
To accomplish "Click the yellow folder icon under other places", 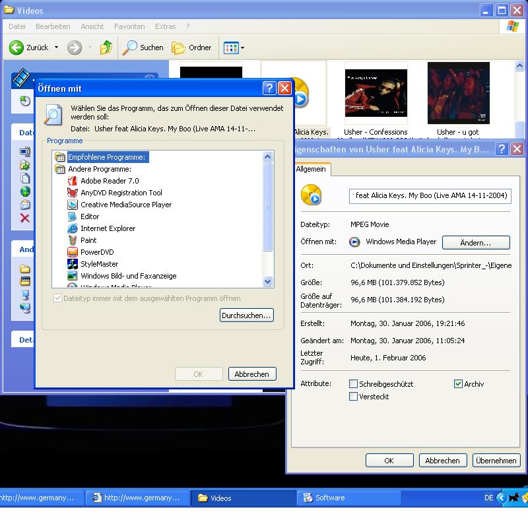I will point(25,269).
